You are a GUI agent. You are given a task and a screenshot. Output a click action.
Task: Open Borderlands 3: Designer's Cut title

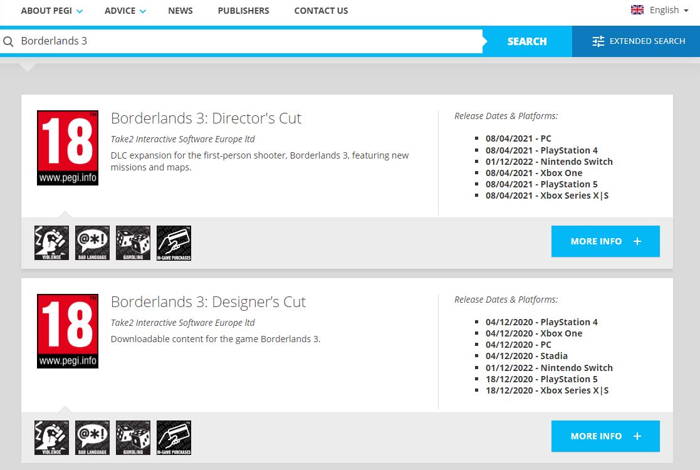click(208, 302)
